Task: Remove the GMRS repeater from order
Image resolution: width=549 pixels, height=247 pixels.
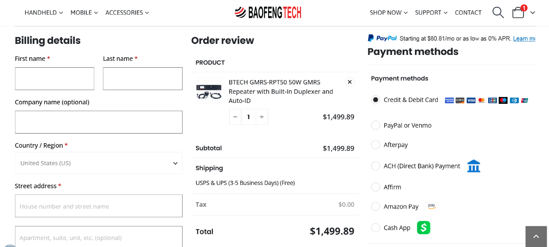Action: 350,82
